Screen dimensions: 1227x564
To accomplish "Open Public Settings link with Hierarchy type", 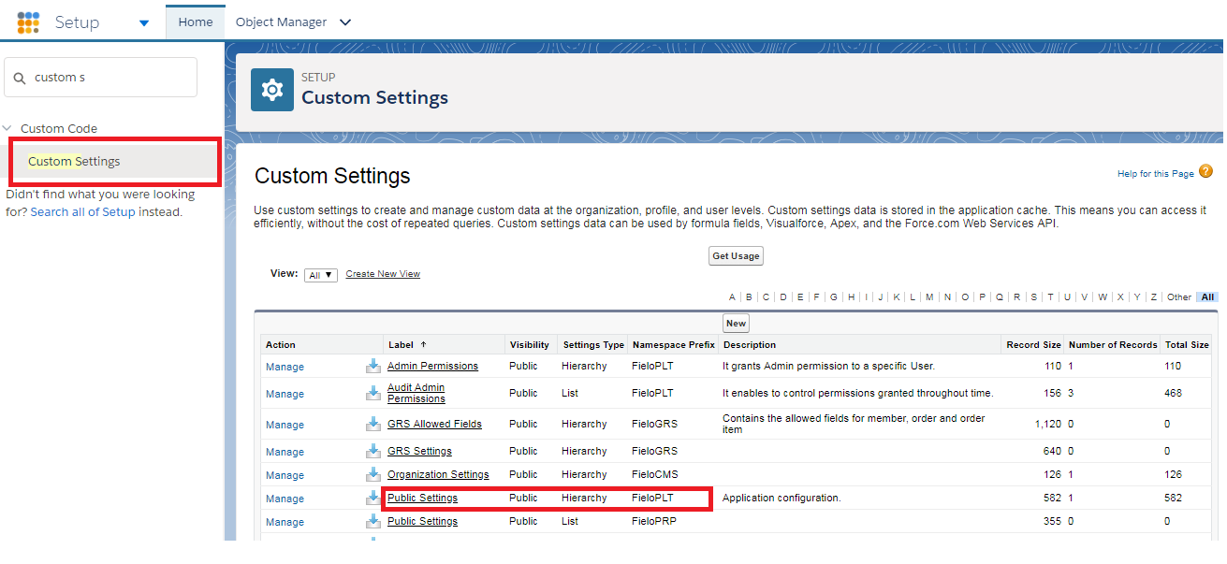I will (x=422, y=498).
